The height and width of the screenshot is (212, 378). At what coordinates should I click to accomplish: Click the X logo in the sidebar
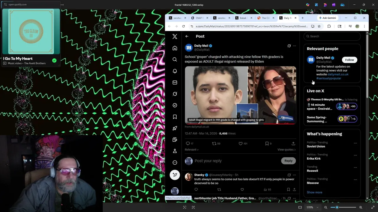pyautogui.click(x=175, y=37)
